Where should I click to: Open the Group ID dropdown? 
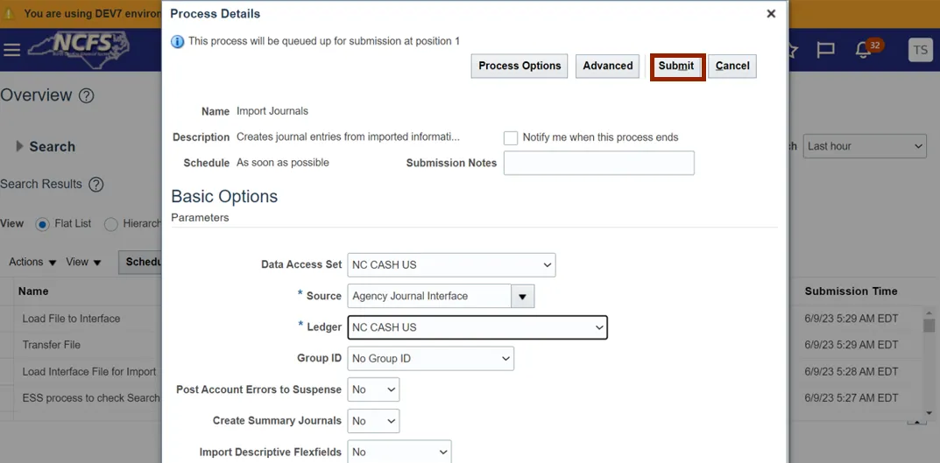click(430, 359)
